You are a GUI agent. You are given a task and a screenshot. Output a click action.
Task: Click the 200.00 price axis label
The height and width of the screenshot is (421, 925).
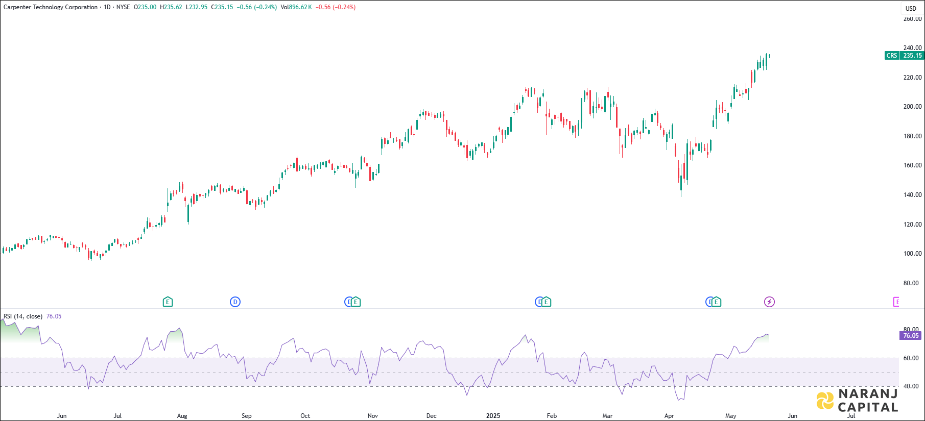(x=912, y=107)
